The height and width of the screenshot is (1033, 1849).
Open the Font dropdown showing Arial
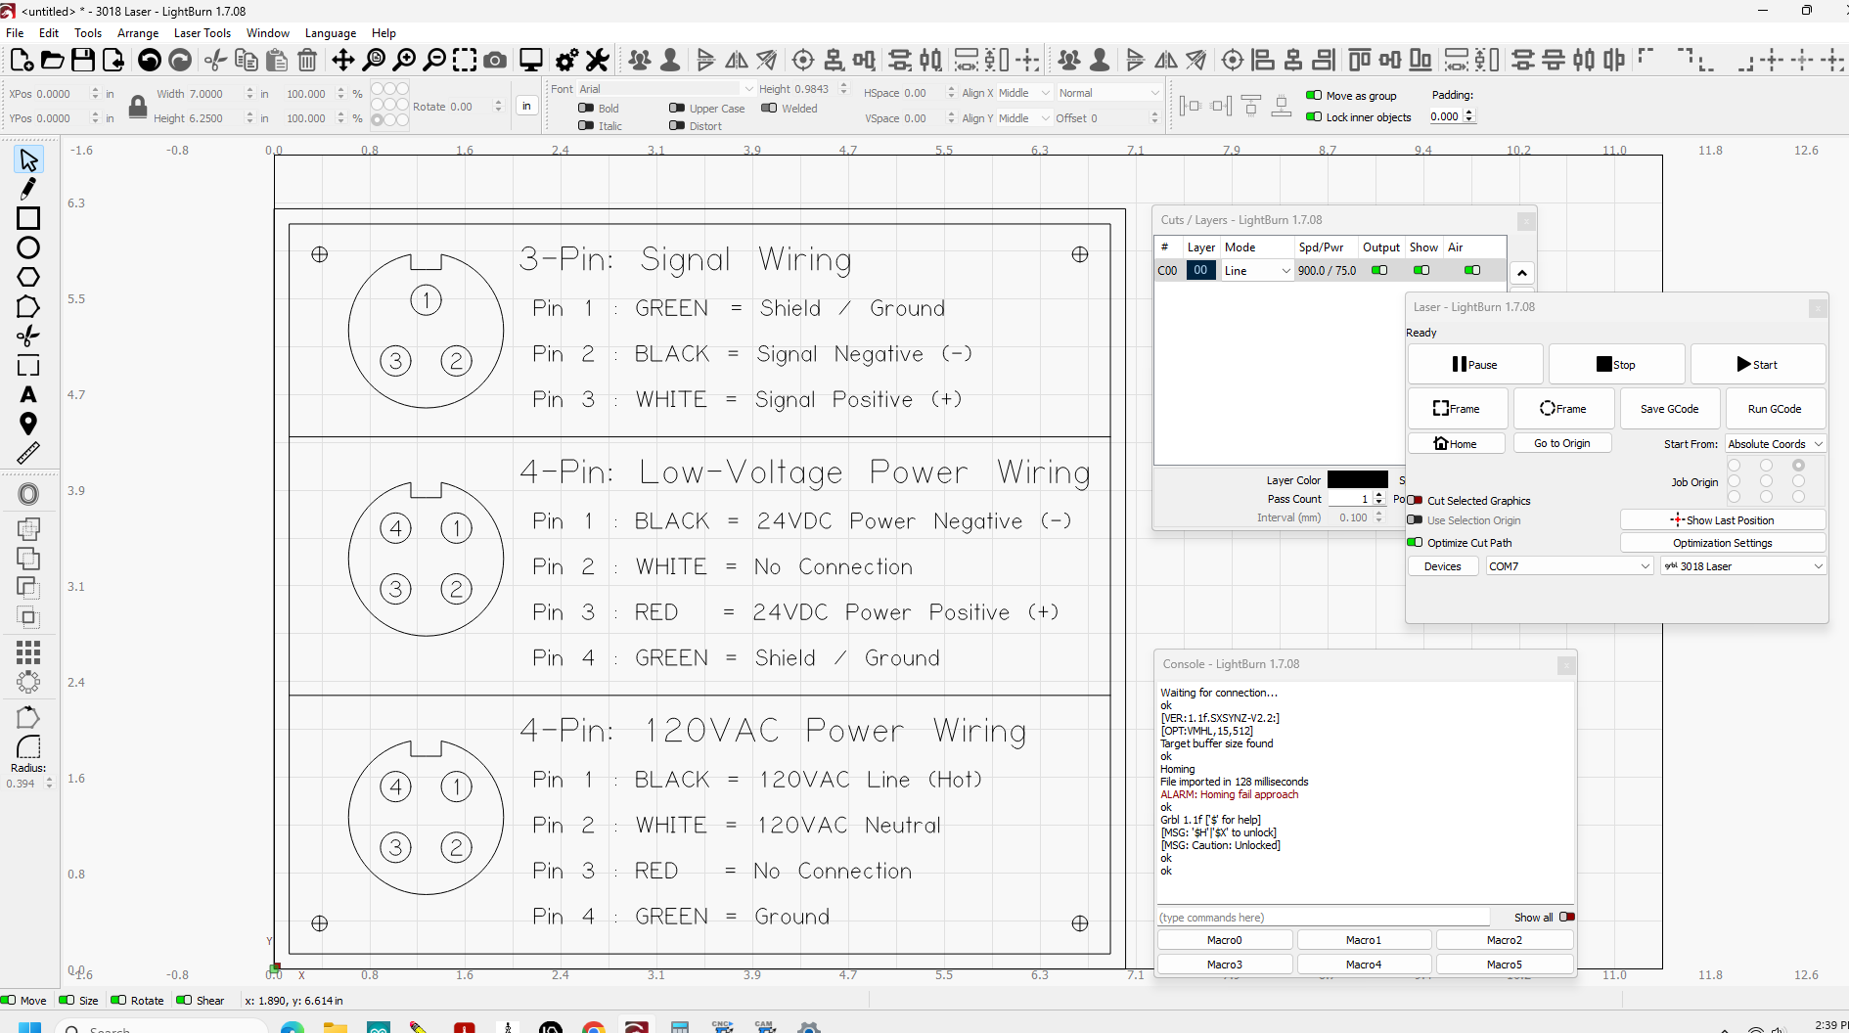pyautogui.click(x=666, y=89)
